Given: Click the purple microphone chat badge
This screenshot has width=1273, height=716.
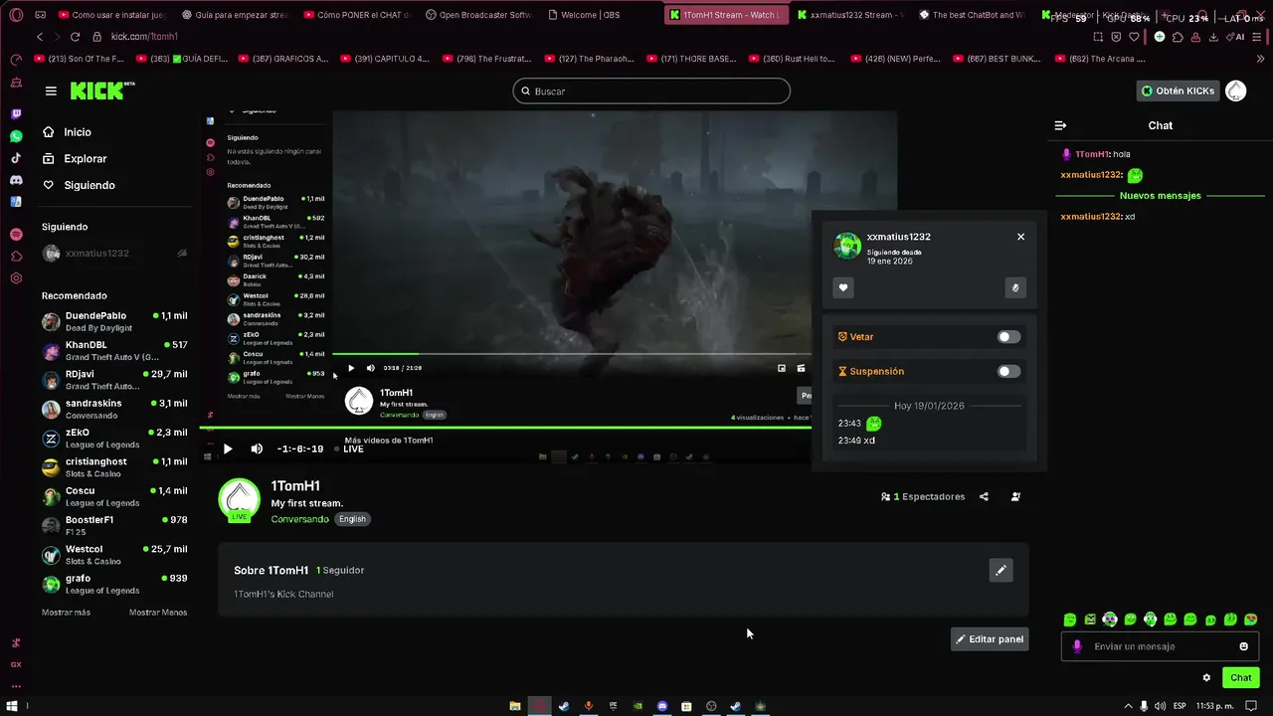Looking at the screenshot, I should [1077, 646].
